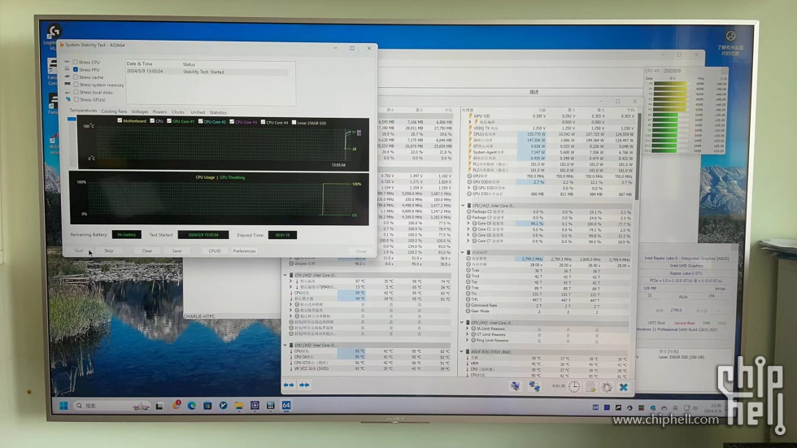The width and height of the screenshot is (797, 448).
Task: Click HWiNFO remote connection computers icon
Action: pyautogui.click(x=534, y=387)
